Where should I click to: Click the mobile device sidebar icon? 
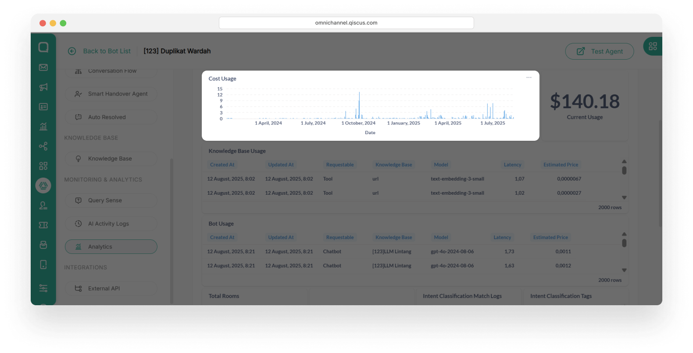[x=43, y=264]
